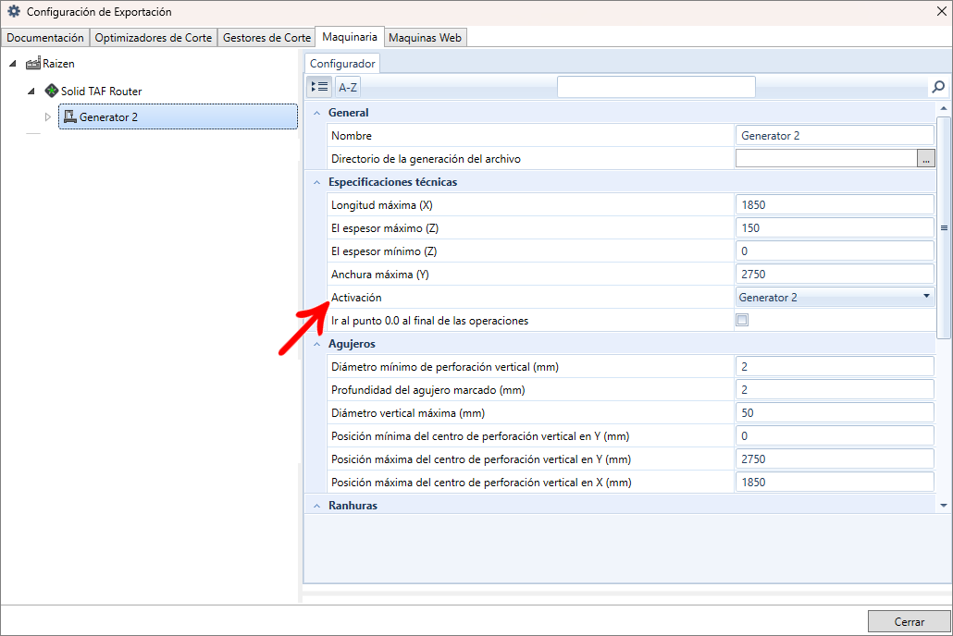Collapse the Raizen tree node
The width and height of the screenshot is (953, 636).
[13, 64]
